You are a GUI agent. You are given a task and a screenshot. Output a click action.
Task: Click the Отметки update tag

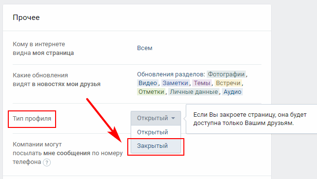pos(151,92)
